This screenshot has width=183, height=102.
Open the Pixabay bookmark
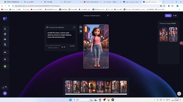(73, 9)
